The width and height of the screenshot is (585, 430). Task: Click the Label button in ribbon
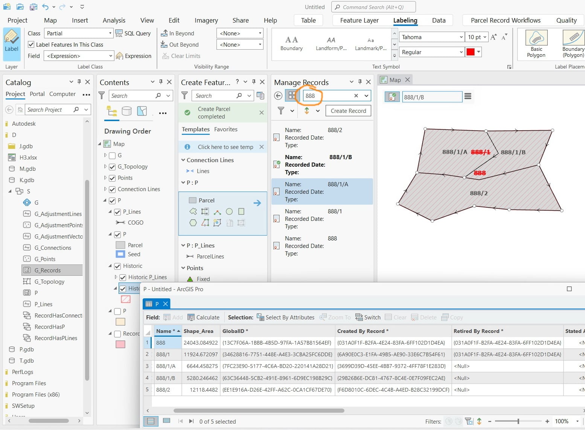click(12, 44)
